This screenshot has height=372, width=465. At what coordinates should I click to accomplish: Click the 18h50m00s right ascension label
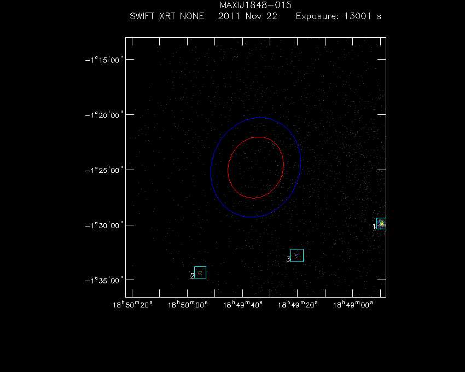[188, 305]
